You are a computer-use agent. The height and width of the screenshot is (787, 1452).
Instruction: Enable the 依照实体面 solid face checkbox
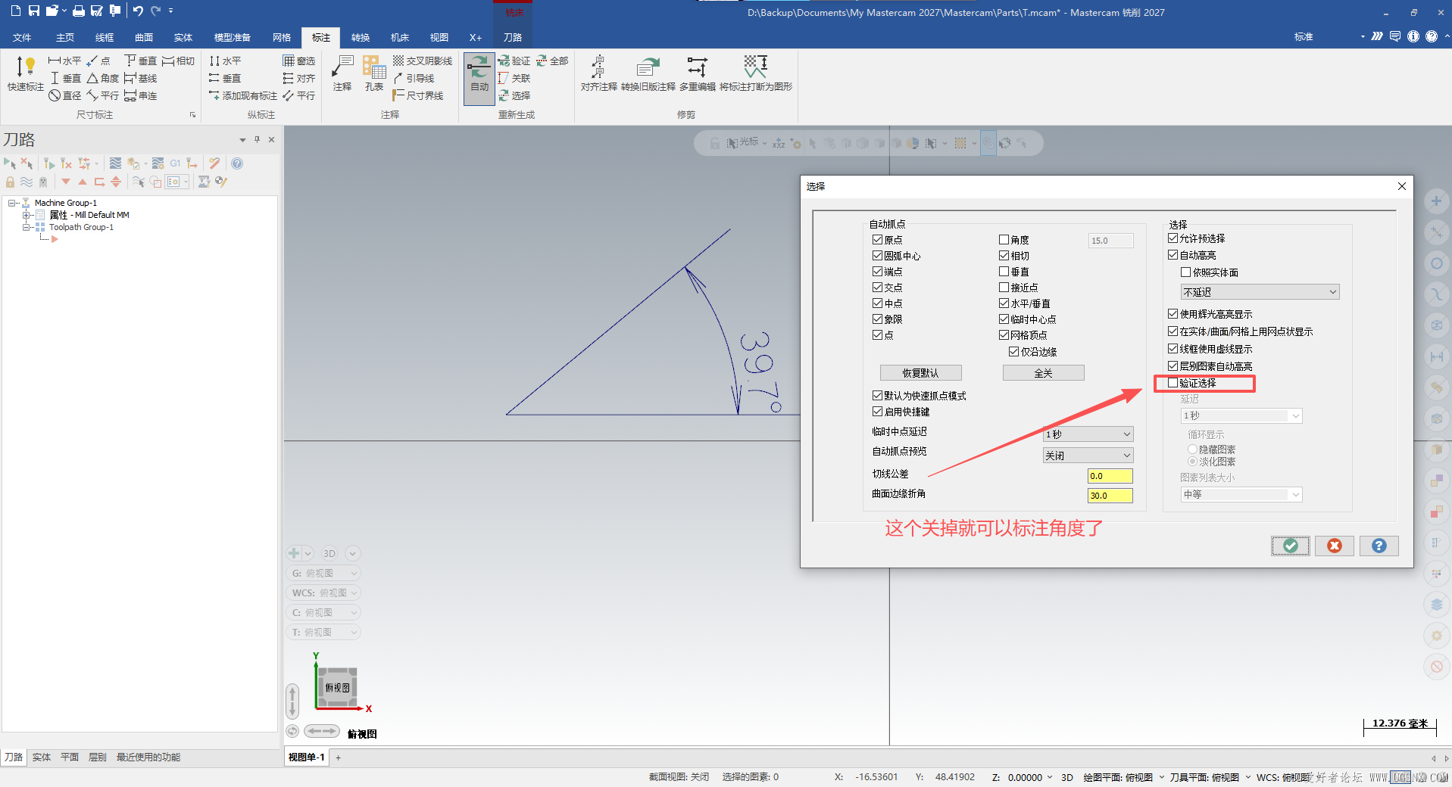click(x=1185, y=272)
